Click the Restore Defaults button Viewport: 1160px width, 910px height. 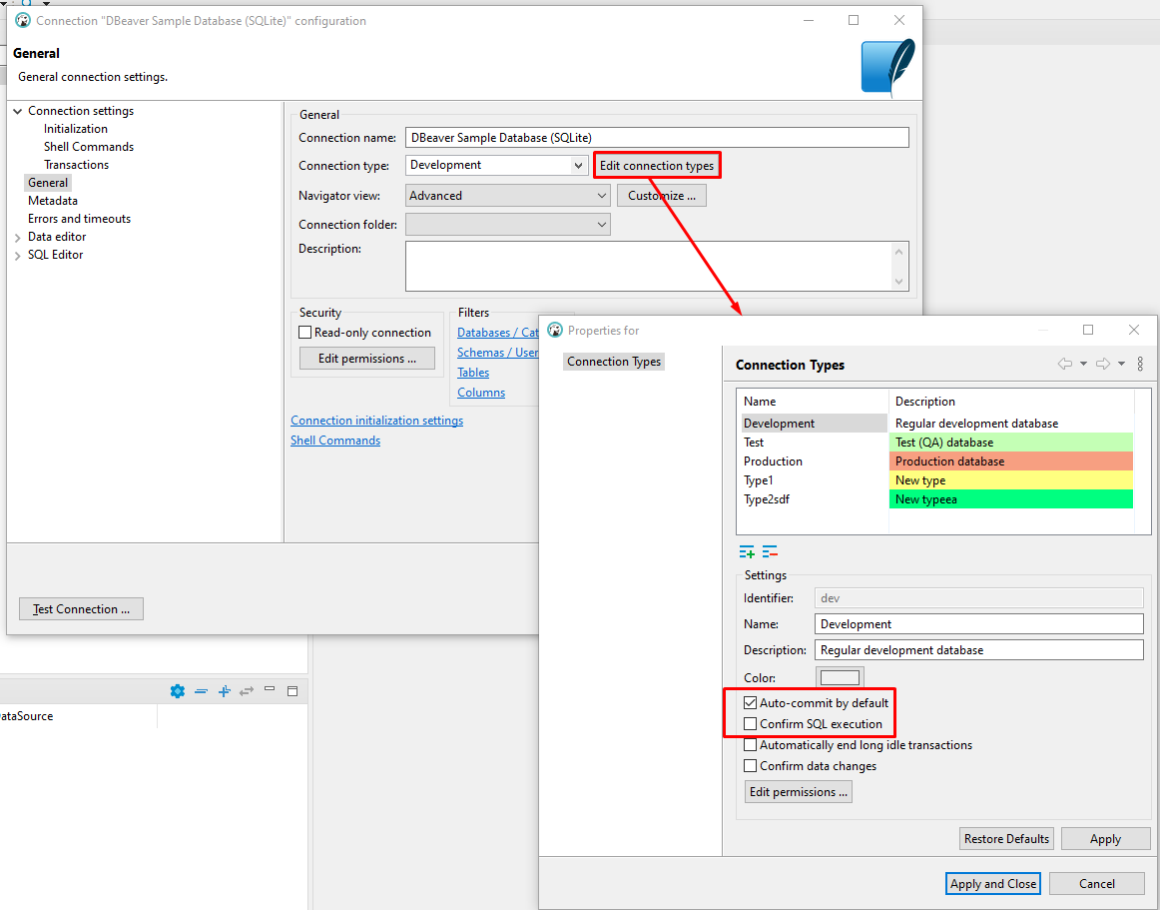click(1007, 839)
